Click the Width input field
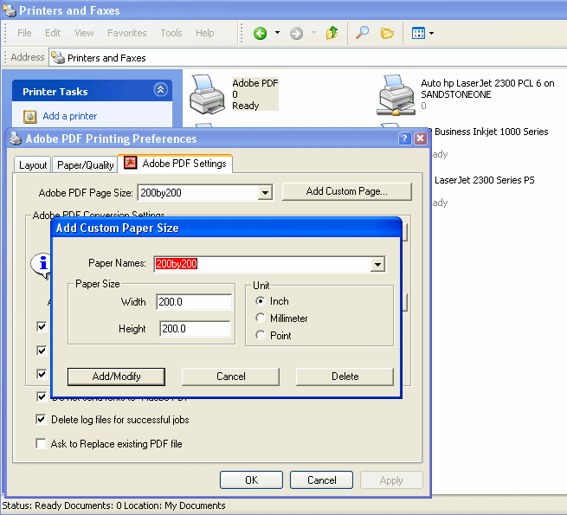Image resolution: width=567 pixels, height=515 pixels. pyautogui.click(x=194, y=301)
